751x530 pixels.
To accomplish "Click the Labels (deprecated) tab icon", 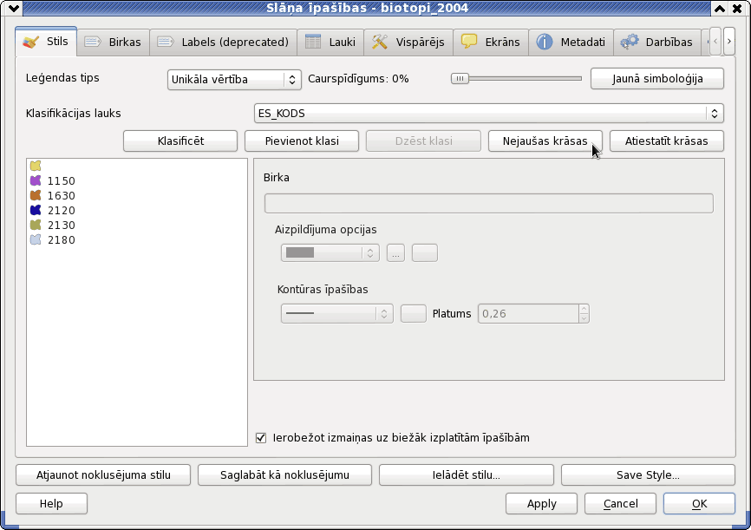I will (166, 43).
